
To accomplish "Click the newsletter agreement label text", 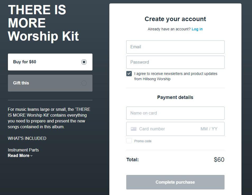I will (176, 76).
